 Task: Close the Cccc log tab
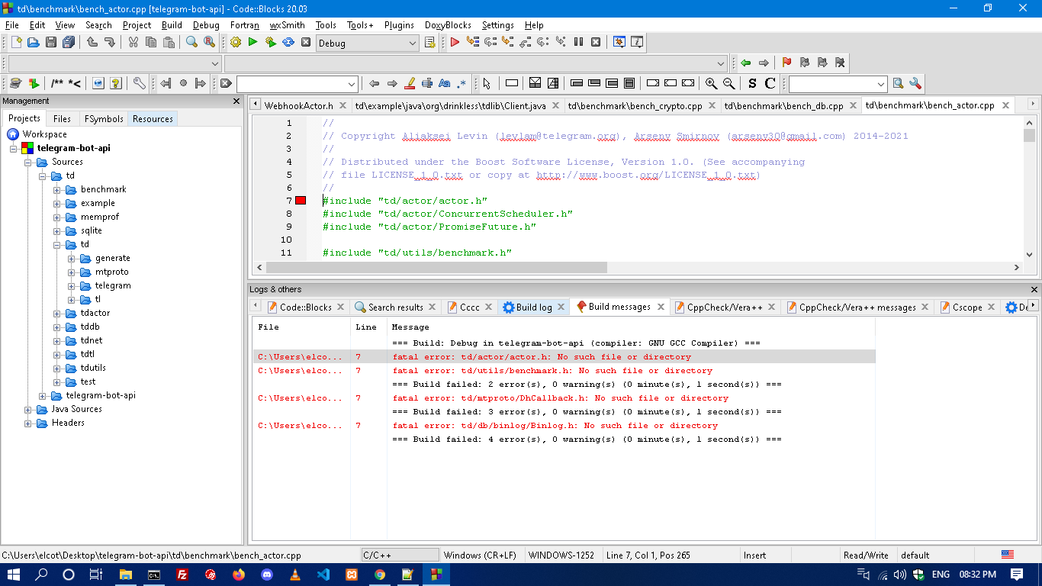tap(488, 307)
